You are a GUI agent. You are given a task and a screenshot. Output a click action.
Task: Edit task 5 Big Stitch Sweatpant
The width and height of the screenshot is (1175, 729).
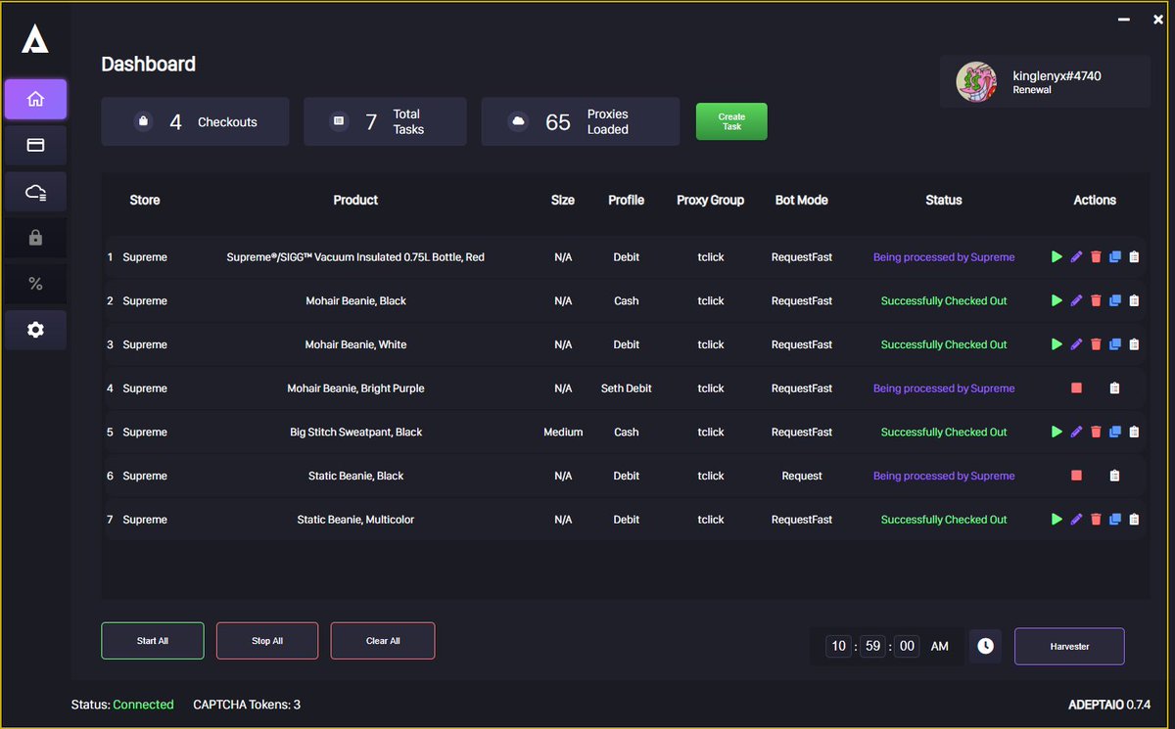[1076, 432]
